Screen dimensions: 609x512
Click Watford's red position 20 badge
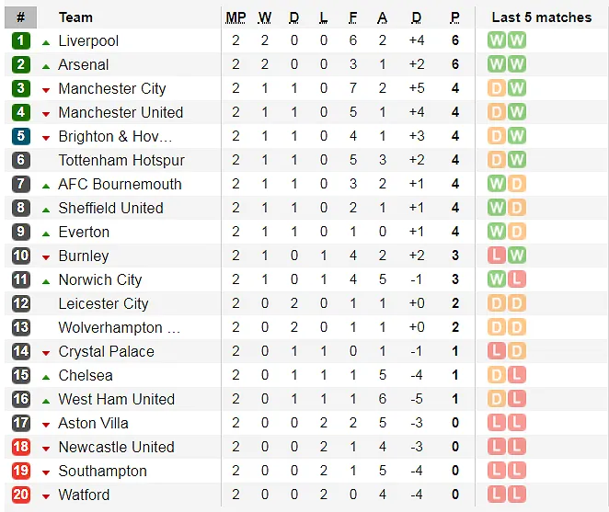[x=21, y=495]
